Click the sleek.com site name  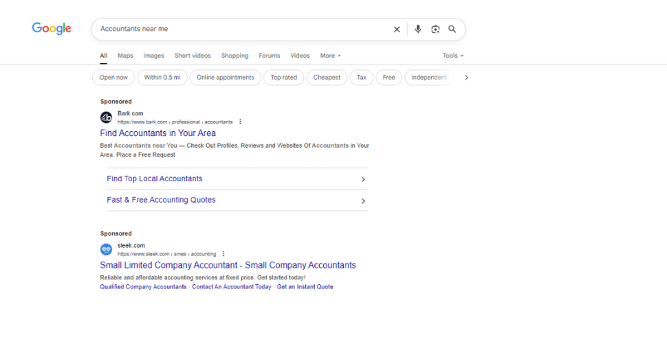point(131,245)
